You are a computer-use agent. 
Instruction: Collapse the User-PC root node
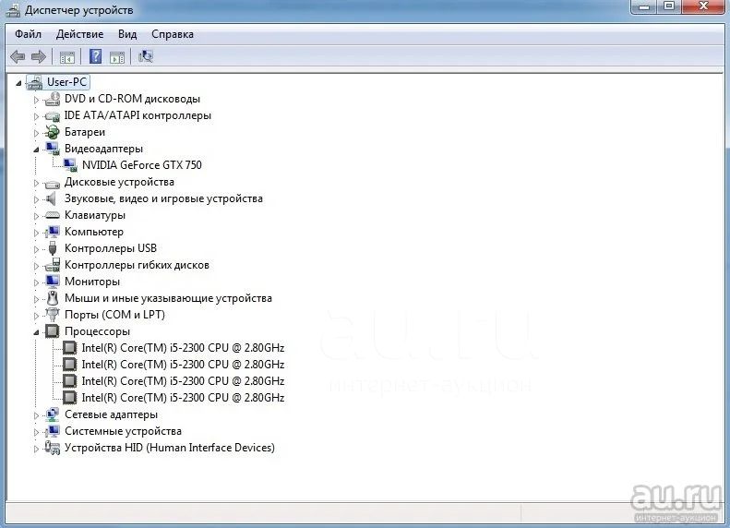click(x=18, y=83)
